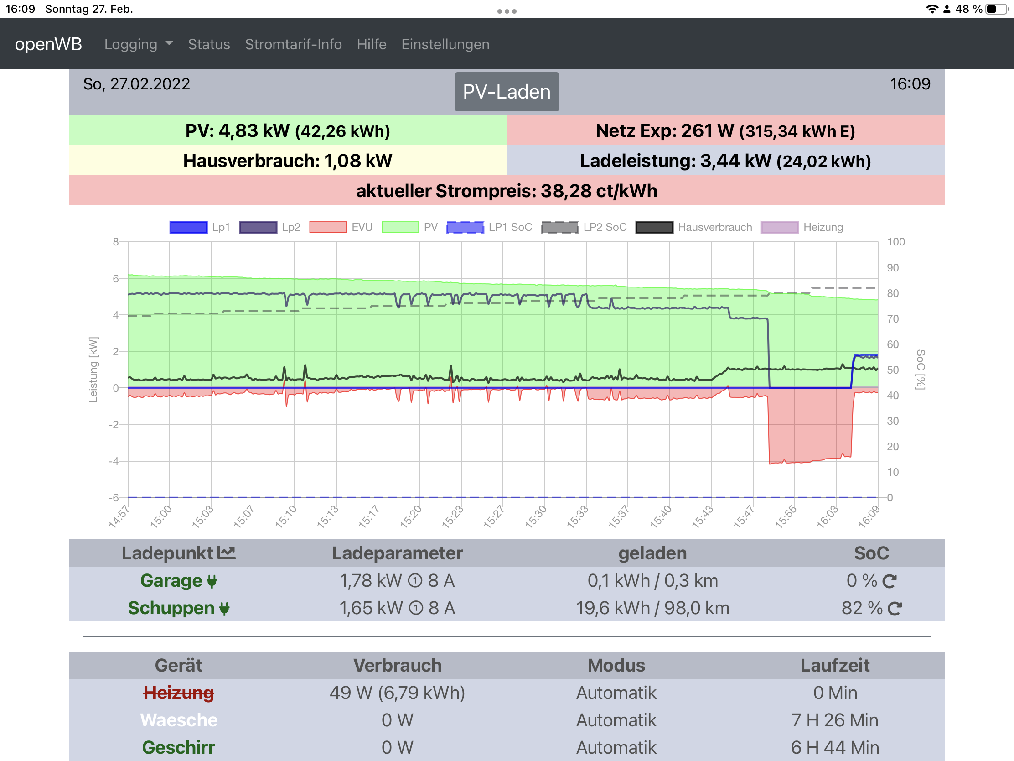Go to Einstellungen in the navbar
The width and height of the screenshot is (1014, 761).
[445, 44]
